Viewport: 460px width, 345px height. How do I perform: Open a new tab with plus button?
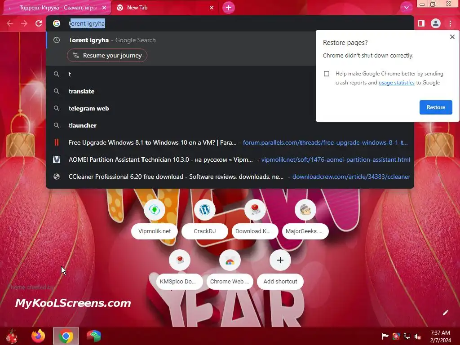pos(229,8)
